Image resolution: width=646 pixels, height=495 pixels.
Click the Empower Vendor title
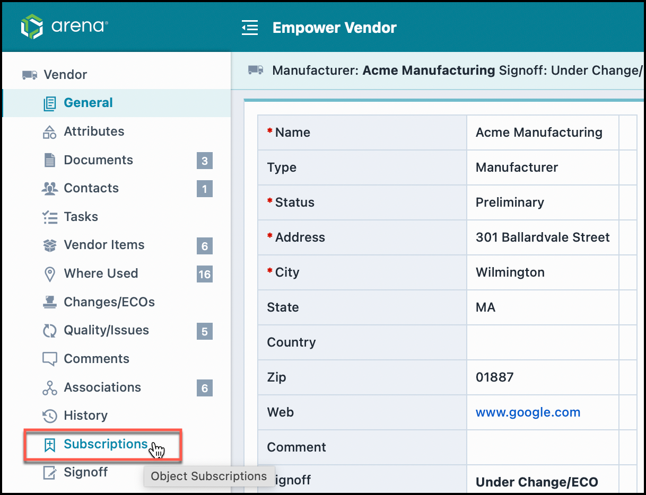click(x=335, y=28)
